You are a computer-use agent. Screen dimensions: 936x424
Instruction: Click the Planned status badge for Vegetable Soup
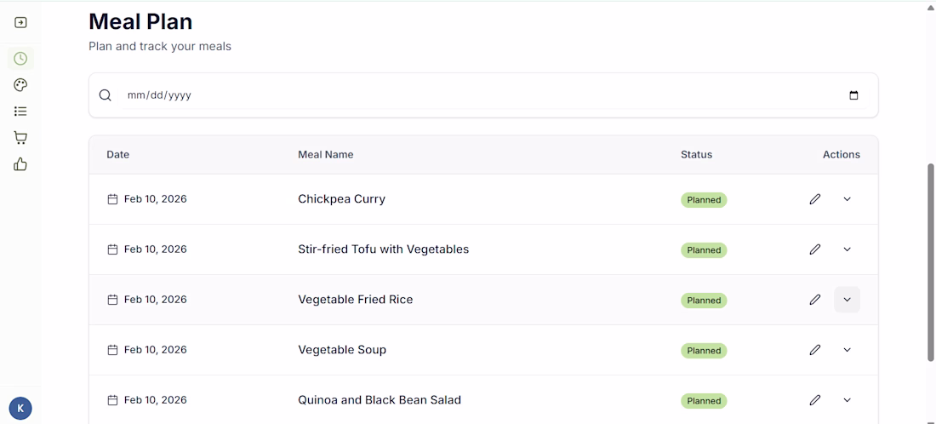coord(704,351)
